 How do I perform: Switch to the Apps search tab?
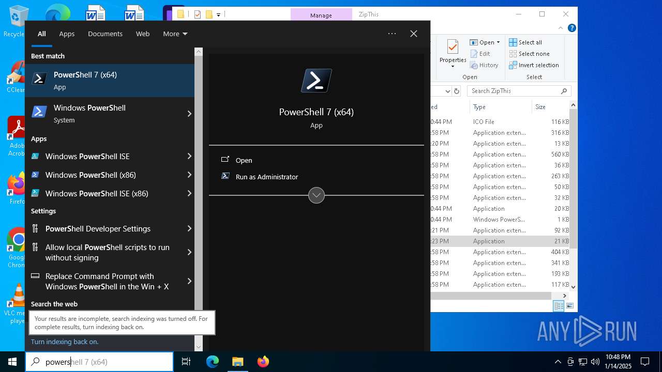67,34
